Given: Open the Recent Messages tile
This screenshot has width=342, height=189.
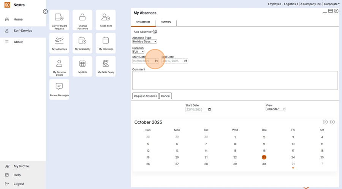Looking at the screenshot, I should click(x=59, y=89).
